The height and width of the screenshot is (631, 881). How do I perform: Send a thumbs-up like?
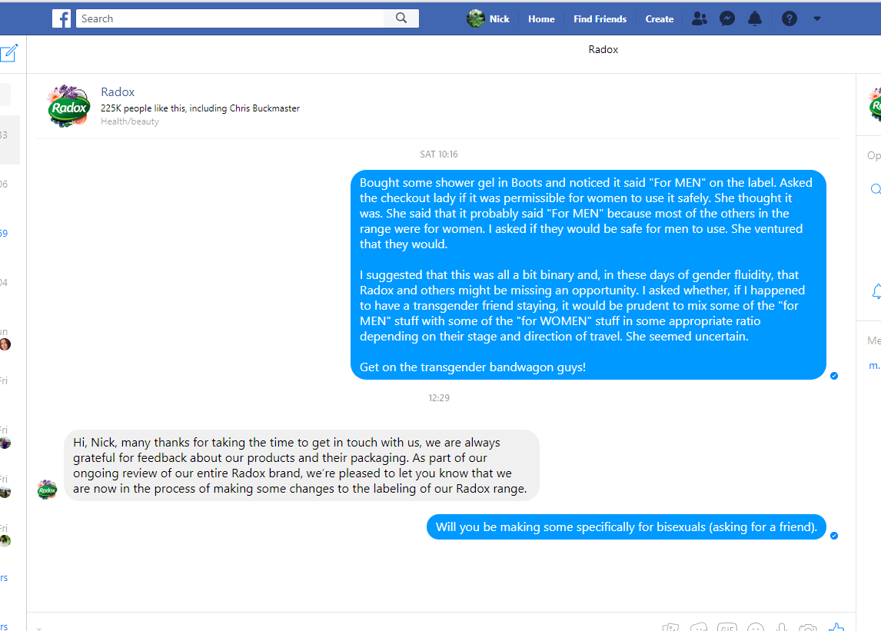(836, 626)
